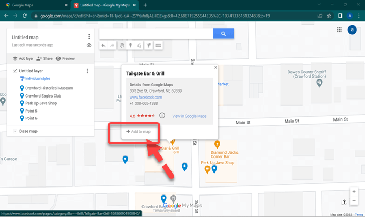Click the Undo arrow in map toolbar
The height and width of the screenshot is (217, 365).
(103, 46)
